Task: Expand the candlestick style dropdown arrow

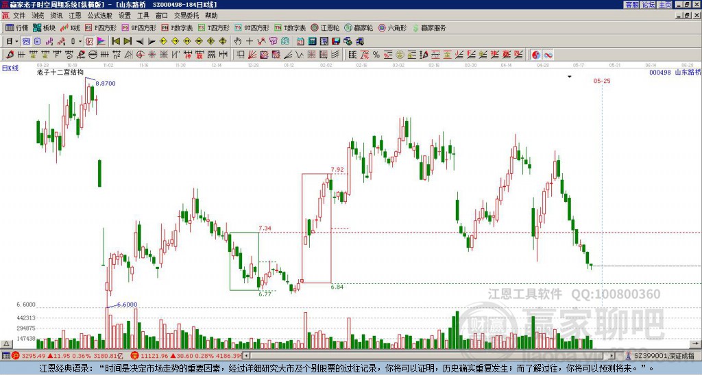Action: (x=80, y=42)
